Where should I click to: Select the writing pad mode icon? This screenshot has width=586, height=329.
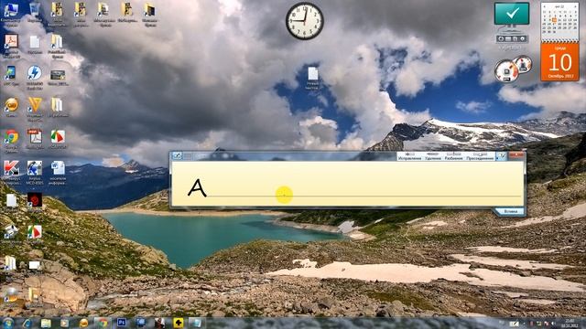click(177, 156)
